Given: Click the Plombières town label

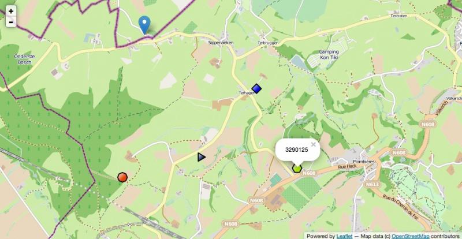Looking at the screenshot, I should [364, 162].
